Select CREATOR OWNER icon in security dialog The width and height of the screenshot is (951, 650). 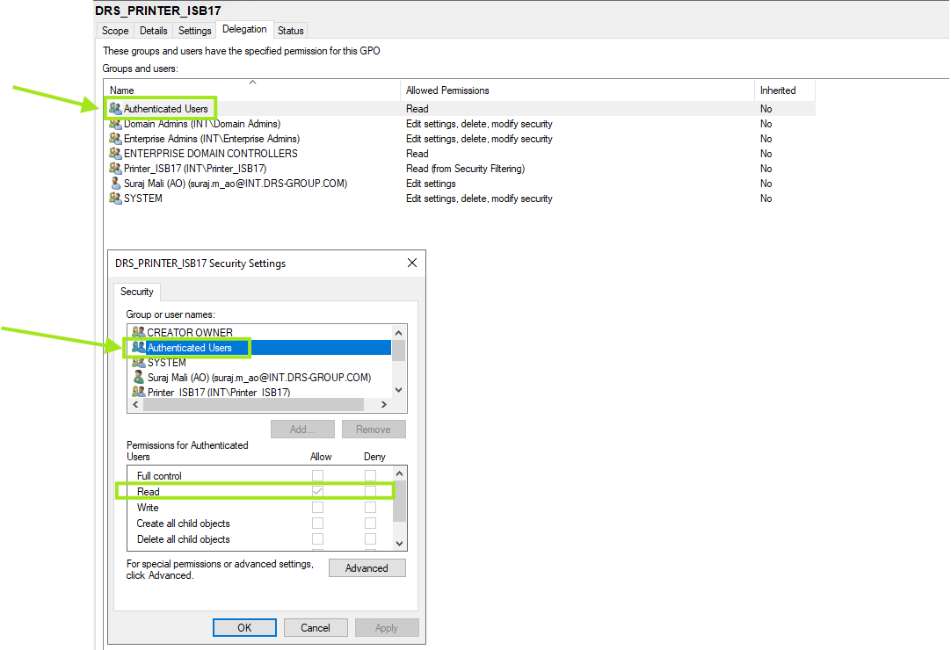click(138, 333)
